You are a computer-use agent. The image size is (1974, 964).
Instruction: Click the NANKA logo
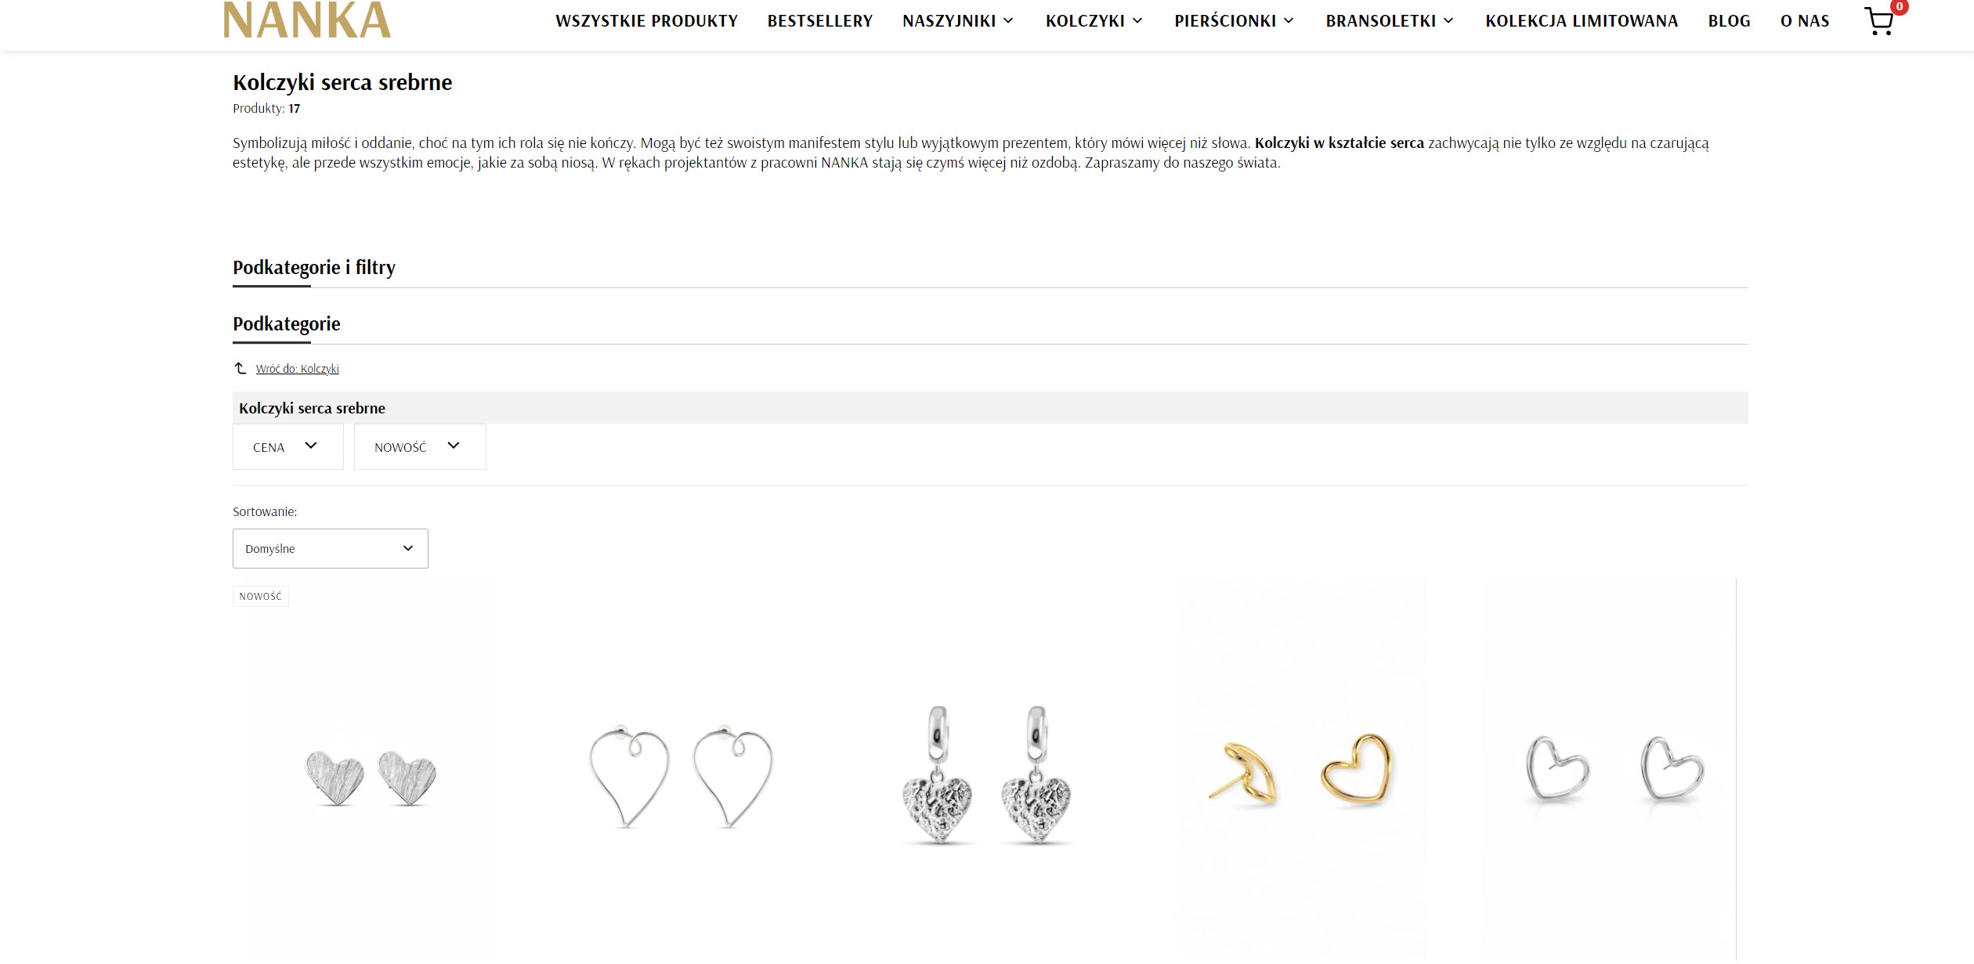click(307, 20)
